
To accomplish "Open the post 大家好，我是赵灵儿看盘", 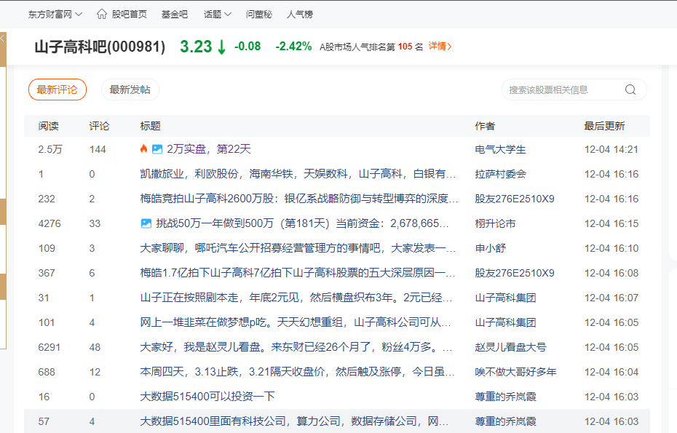I will [296, 347].
